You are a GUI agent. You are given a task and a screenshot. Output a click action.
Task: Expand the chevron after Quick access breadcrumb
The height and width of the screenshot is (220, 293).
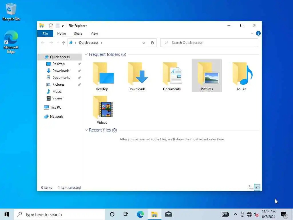[102, 43]
